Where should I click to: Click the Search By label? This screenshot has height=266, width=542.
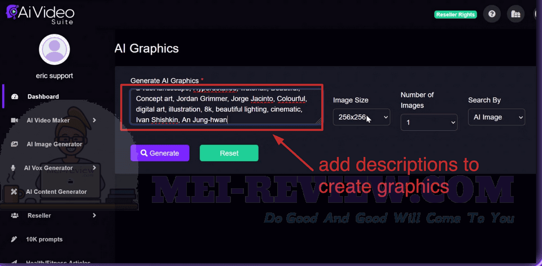pos(484,100)
